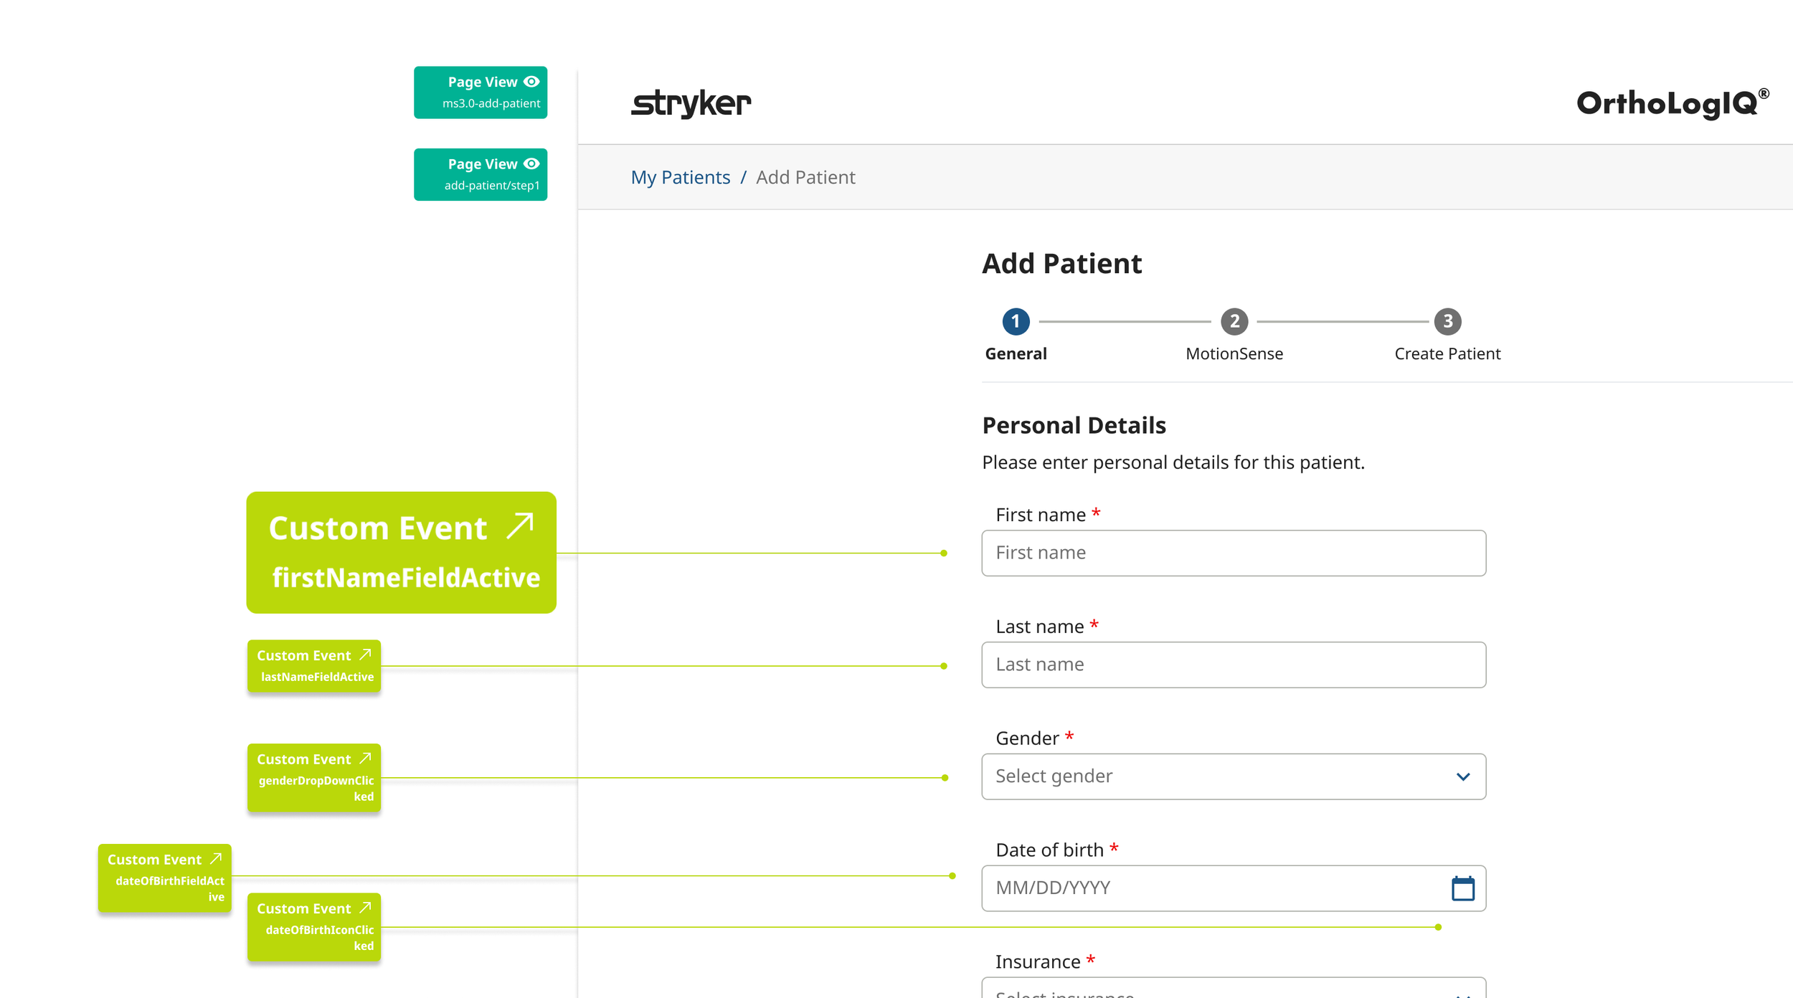
Task: Go to step 2 MotionSense
Action: (1234, 321)
